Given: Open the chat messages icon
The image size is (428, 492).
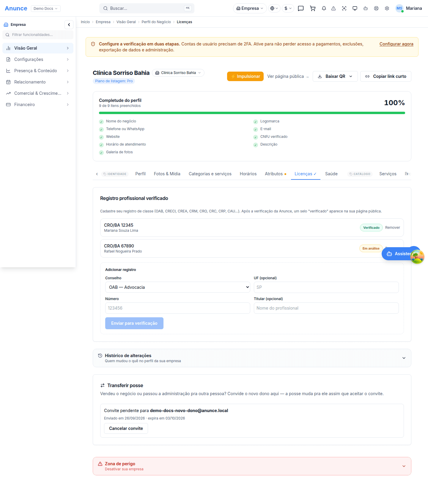Looking at the screenshot, I should [x=301, y=8].
